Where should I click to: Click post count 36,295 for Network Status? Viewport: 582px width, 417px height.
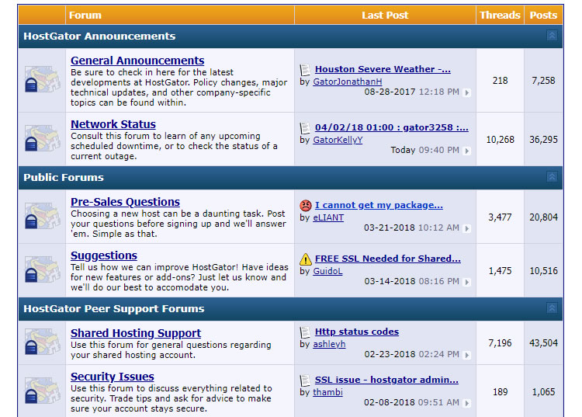[x=543, y=140]
